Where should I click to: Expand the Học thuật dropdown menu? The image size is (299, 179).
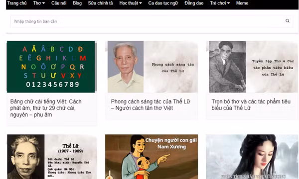point(131,3)
